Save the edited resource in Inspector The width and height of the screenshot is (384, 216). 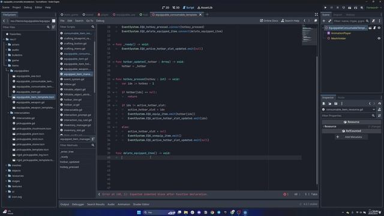coord(336,104)
